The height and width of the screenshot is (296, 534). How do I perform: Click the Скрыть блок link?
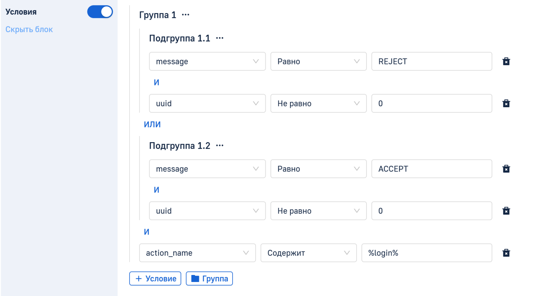pos(29,29)
